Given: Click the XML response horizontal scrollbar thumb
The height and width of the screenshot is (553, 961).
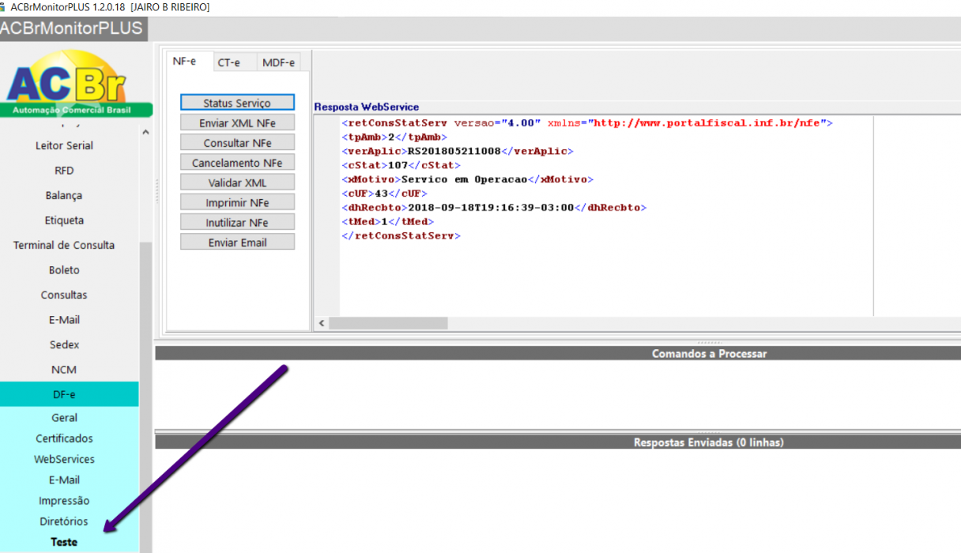Looking at the screenshot, I should (388, 323).
